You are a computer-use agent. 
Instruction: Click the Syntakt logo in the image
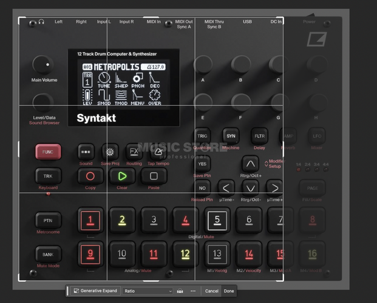96,118
